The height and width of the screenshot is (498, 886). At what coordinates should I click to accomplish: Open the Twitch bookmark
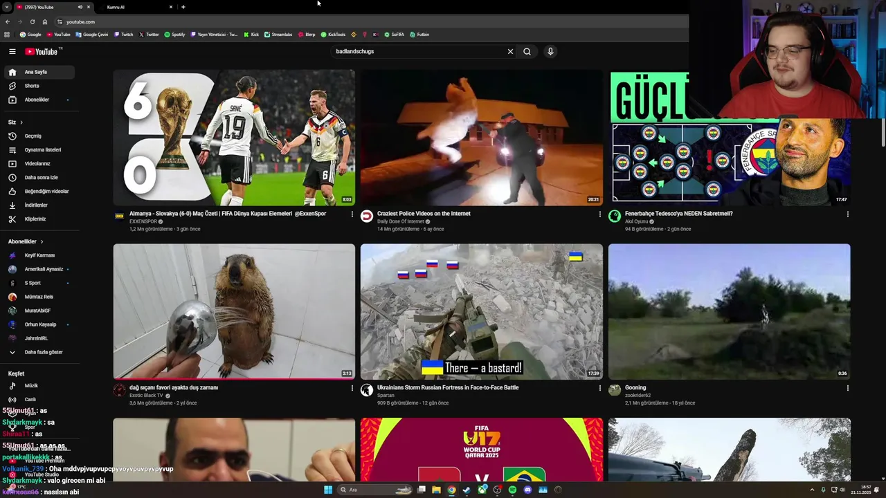click(x=124, y=34)
